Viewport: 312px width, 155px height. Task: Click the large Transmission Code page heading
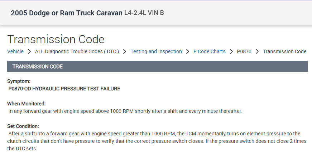pos(56,39)
